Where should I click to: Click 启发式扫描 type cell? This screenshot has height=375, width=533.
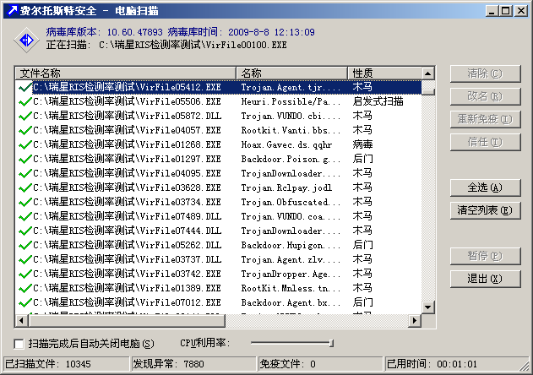[378, 101]
